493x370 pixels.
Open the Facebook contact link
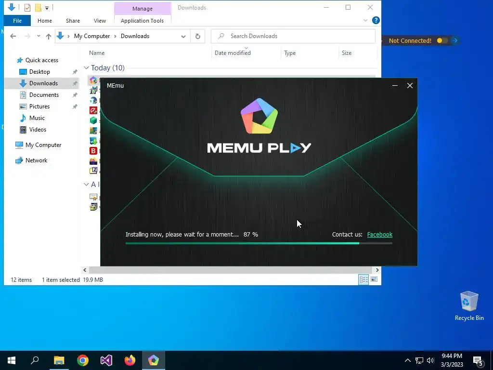379,235
